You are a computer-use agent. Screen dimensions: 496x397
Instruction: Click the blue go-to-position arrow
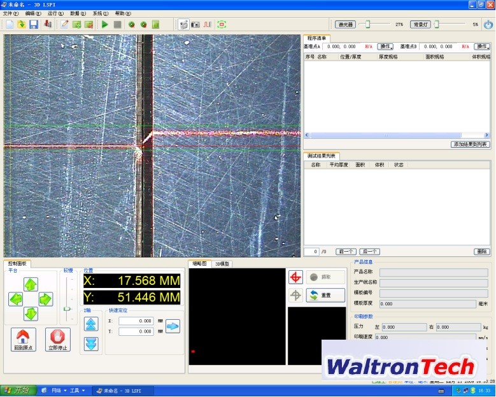pyautogui.click(x=173, y=326)
